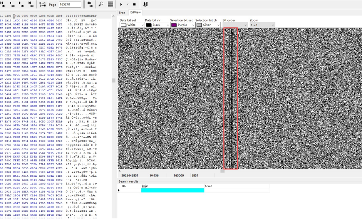Open the Data bit clr color dropdown
This screenshot has height=223, width=362.
click(x=158, y=25)
